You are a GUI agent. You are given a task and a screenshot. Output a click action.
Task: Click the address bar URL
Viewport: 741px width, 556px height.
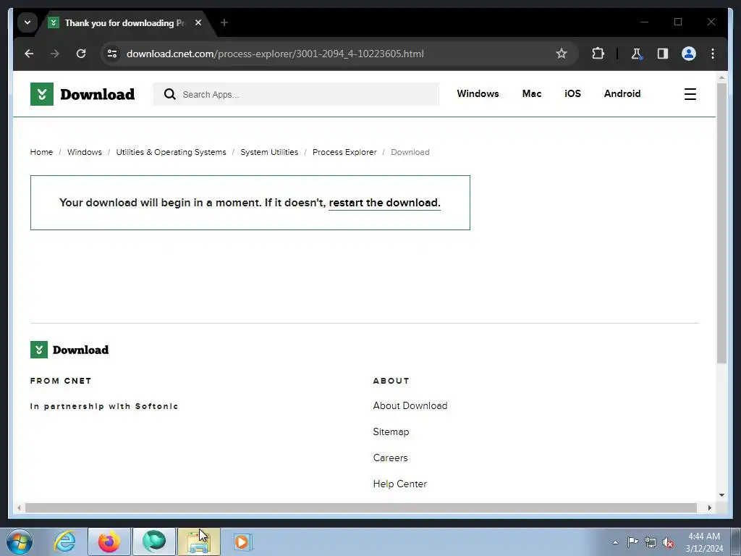pos(275,54)
